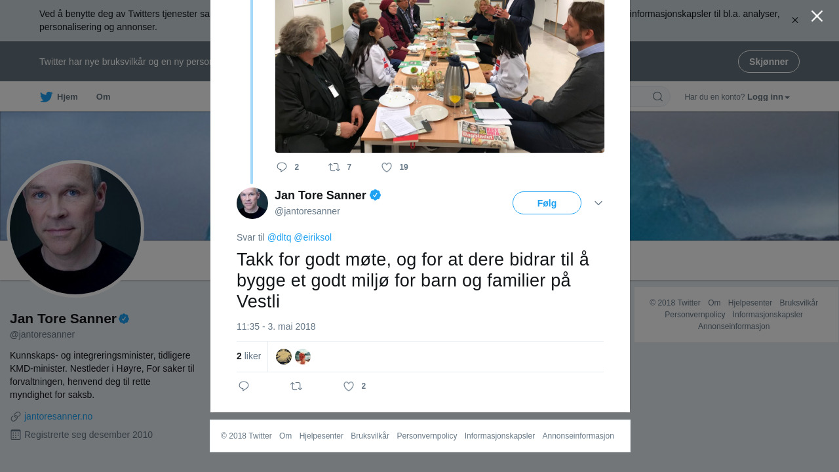Click the first liker's avatar thumbnail
839x472 pixels.
284,357
